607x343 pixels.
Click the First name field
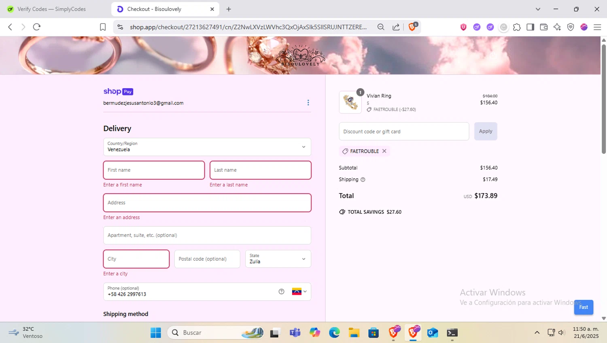coord(154,170)
